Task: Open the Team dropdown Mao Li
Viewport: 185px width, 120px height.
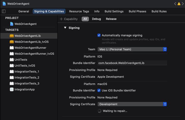Action: 132,49
